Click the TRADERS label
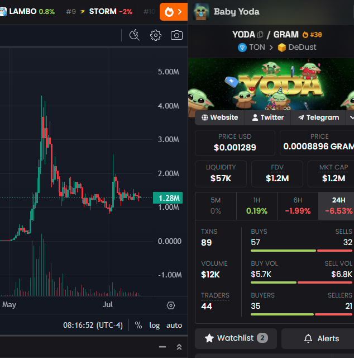 [215, 295]
